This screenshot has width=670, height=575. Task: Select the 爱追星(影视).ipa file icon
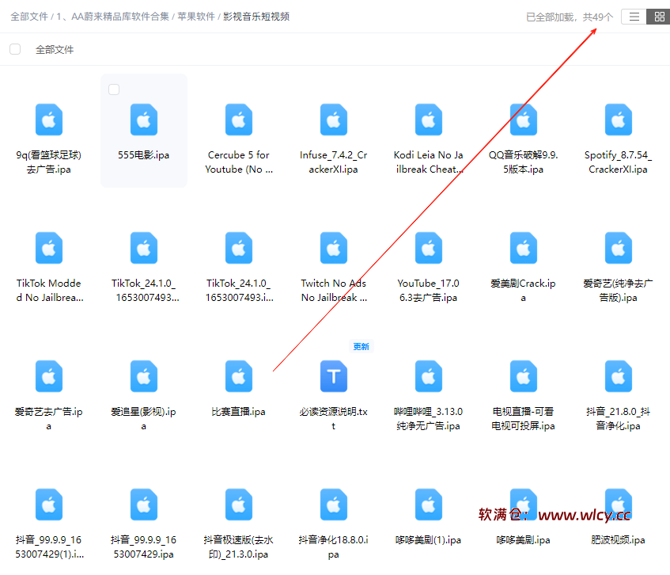tap(144, 376)
